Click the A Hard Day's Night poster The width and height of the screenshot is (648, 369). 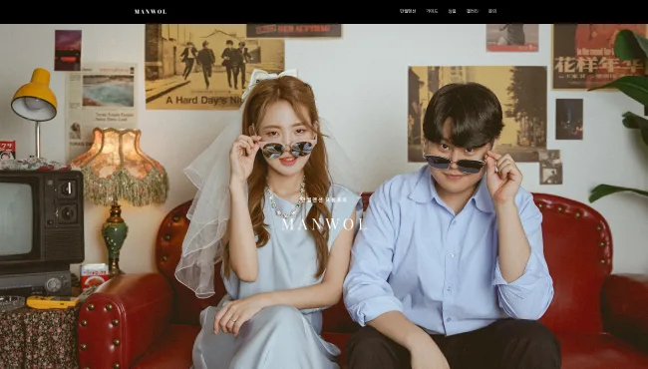pos(214,67)
